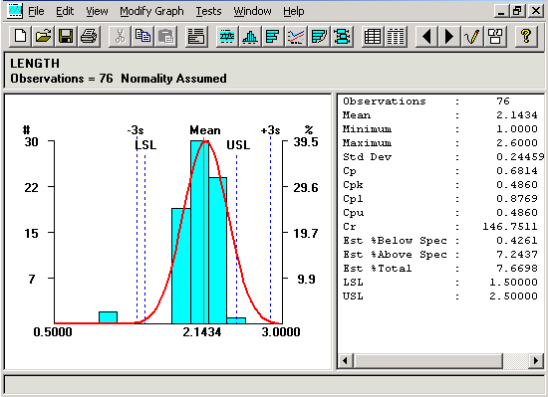Open the File menu
Viewport: 548px width, 397px height.
pyautogui.click(x=36, y=11)
